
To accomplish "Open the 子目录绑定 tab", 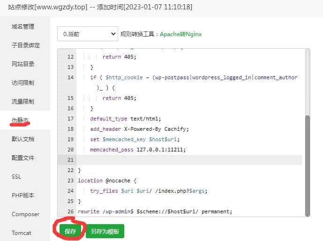I will click(25, 45).
